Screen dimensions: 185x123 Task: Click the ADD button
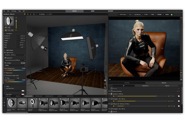pyautogui.click(x=23, y=63)
